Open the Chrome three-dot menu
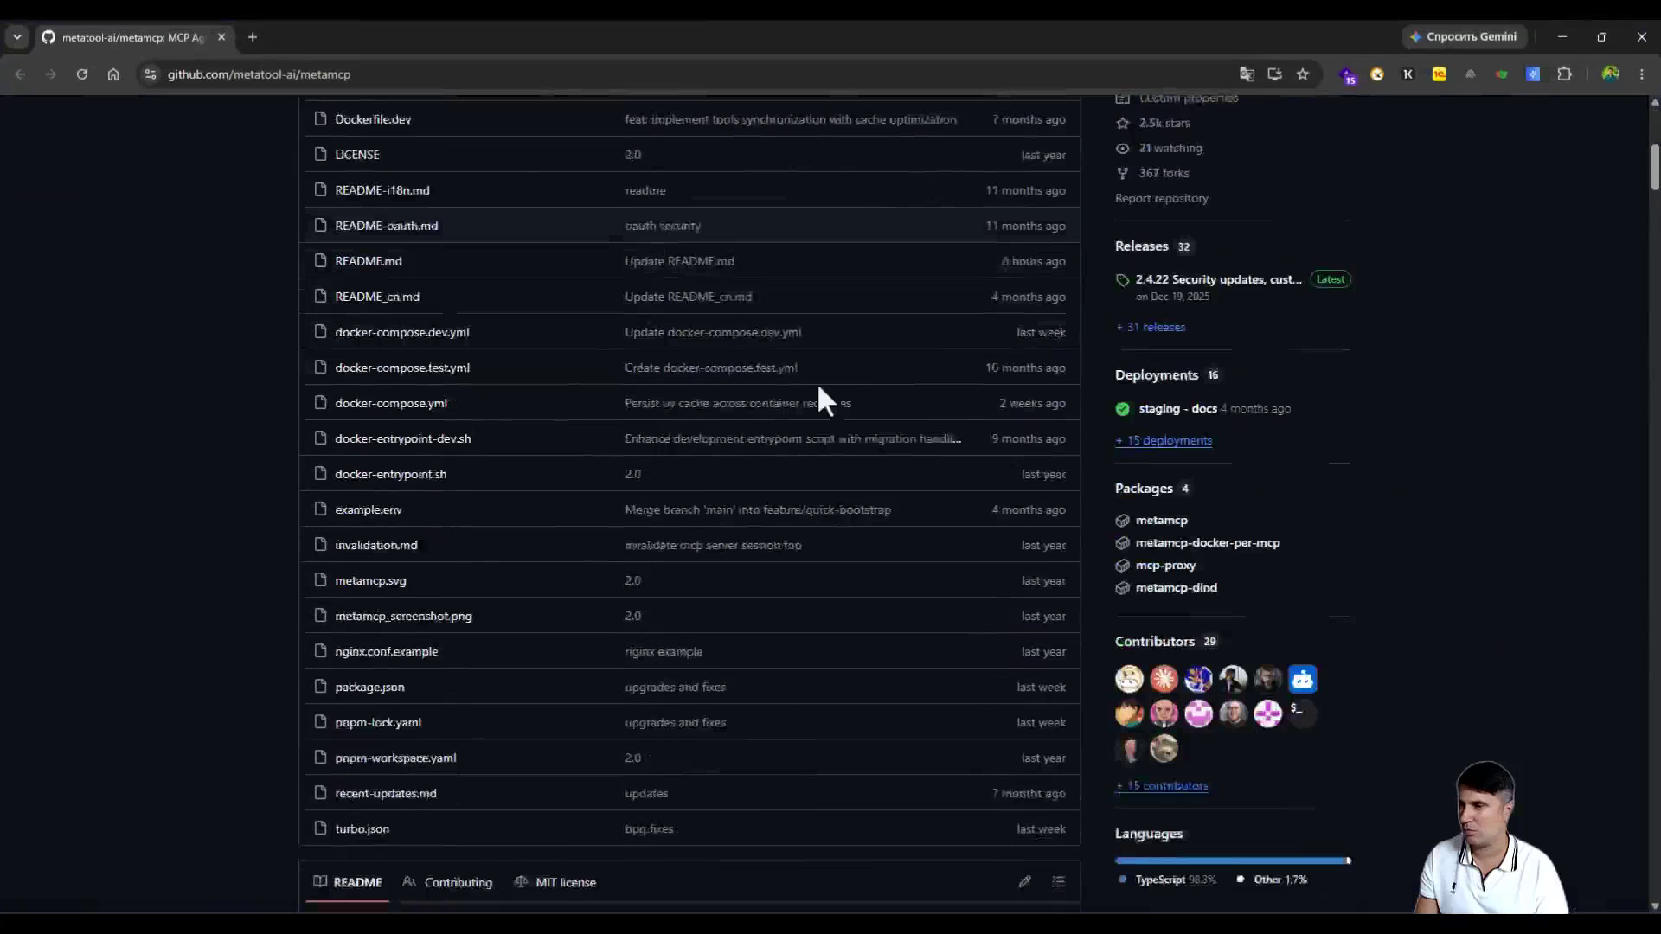Viewport: 1661px width, 934px height. pyautogui.click(x=1642, y=74)
